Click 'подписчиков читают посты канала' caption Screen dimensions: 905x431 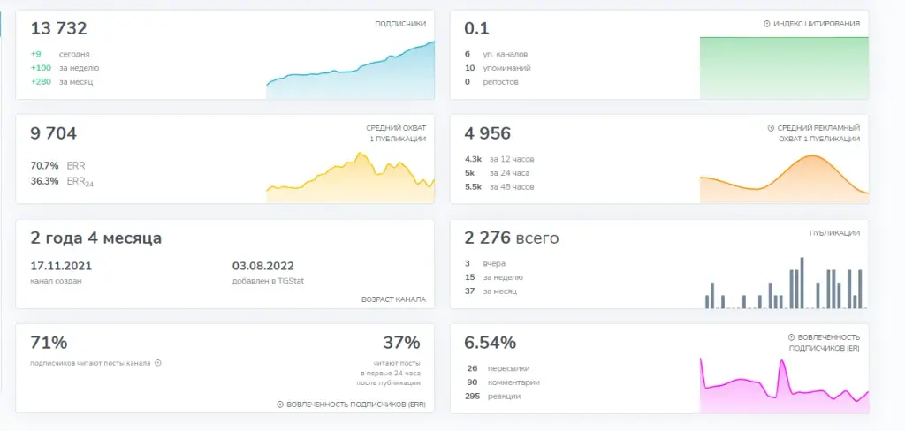point(91,364)
